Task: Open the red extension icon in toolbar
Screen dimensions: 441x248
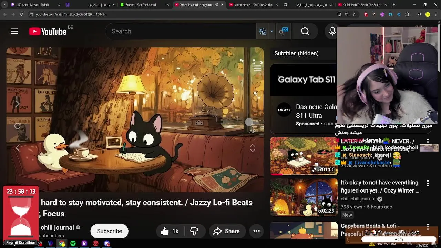Action: coord(366,14)
